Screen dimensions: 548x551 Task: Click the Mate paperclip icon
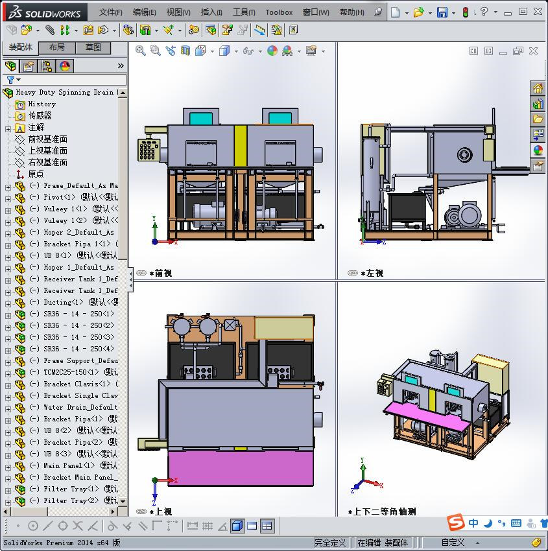click(x=51, y=30)
